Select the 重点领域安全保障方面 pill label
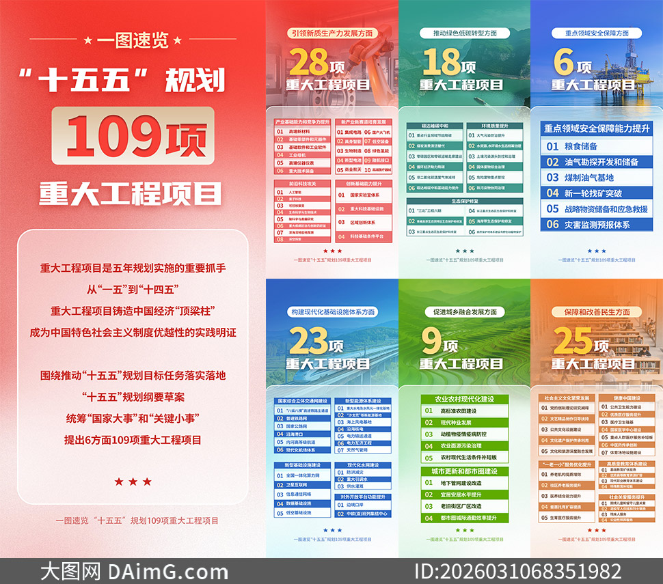 click(x=596, y=32)
